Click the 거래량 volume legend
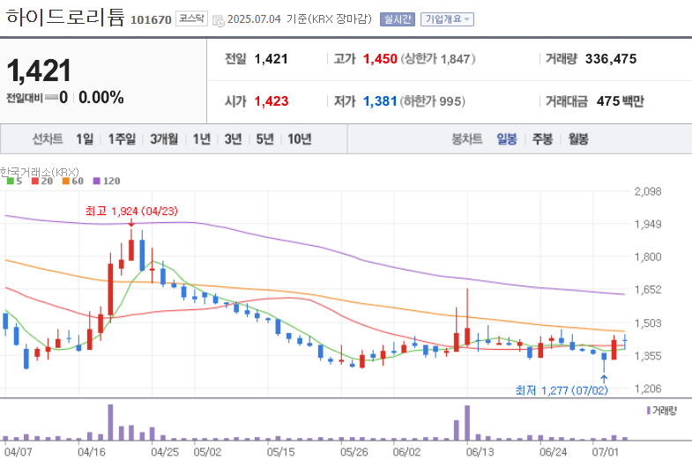The width and height of the screenshot is (692, 460). [661, 411]
